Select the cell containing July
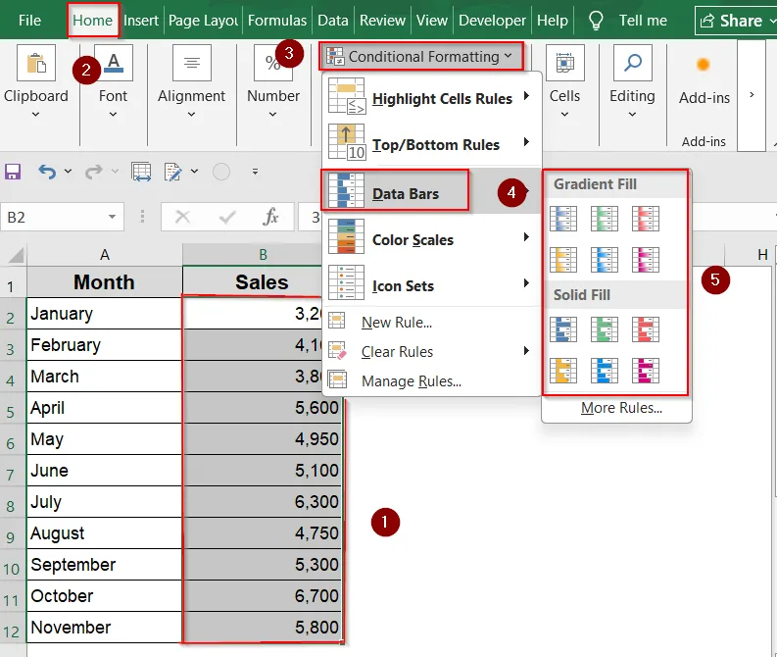 pos(104,502)
